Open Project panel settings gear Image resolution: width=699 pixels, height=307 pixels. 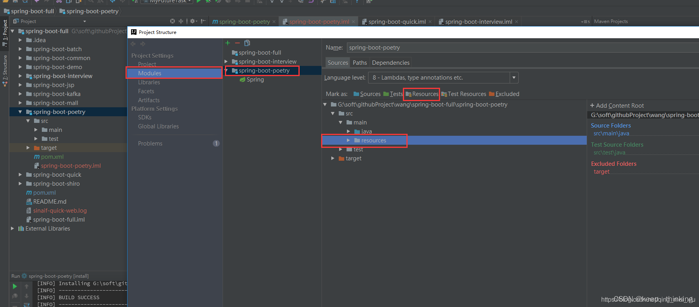tap(193, 21)
